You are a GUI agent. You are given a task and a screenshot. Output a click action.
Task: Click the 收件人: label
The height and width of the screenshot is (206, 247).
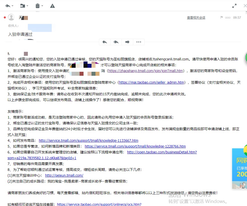click(13, 26)
